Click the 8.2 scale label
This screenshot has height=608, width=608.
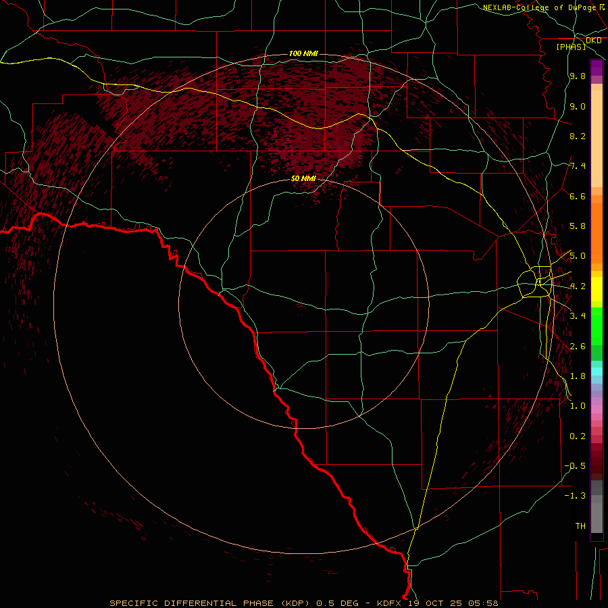point(578,136)
